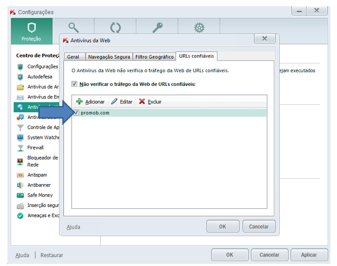Select Configurações entry in sidebar list
337x266 pixels.
43,66
